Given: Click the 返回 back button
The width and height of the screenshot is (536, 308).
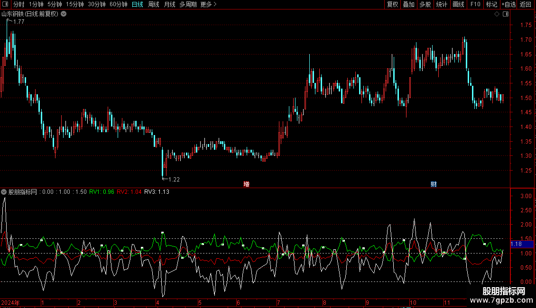Looking at the screenshot, I should tap(526, 4).
